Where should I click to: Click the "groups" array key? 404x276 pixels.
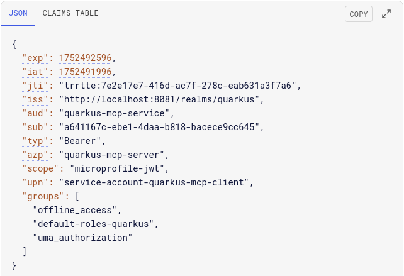coord(43,196)
